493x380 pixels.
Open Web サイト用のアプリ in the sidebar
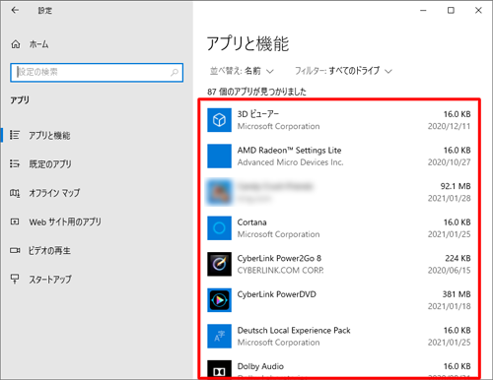pos(65,222)
